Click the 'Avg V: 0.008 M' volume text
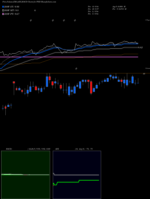The image size is (150, 199). click(x=119, y=6)
